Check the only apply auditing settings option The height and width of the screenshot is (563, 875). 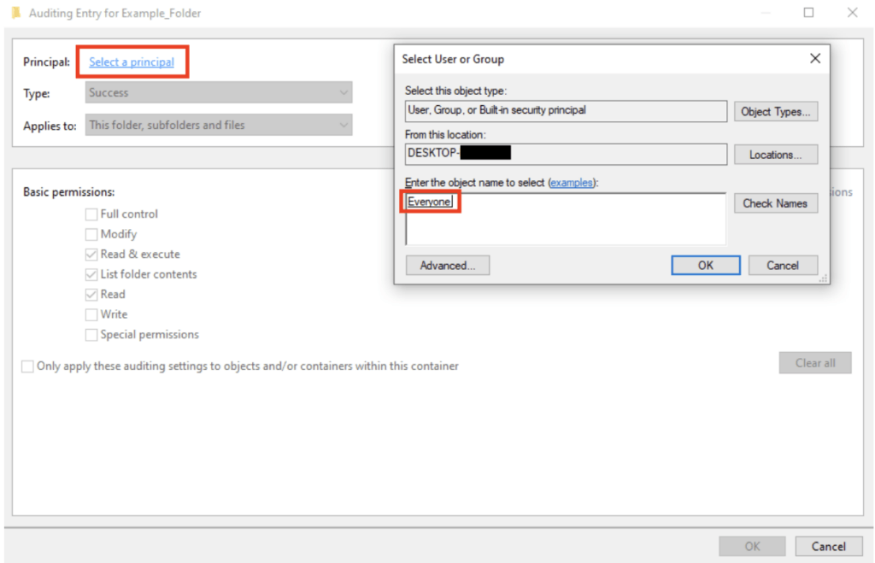[26, 366]
